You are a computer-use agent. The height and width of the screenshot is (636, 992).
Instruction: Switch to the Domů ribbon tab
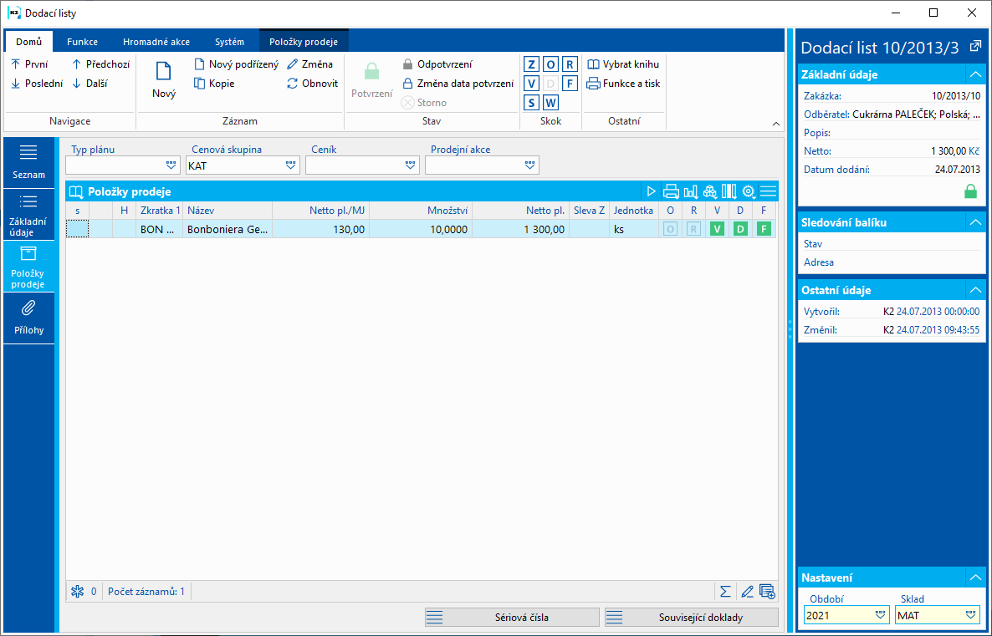(x=29, y=42)
